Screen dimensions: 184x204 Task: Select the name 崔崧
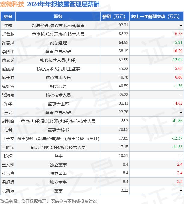[x=8, y=25]
